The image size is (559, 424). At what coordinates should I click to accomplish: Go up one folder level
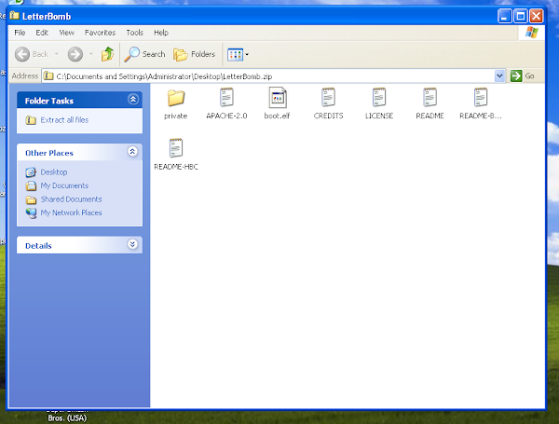point(107,54)
